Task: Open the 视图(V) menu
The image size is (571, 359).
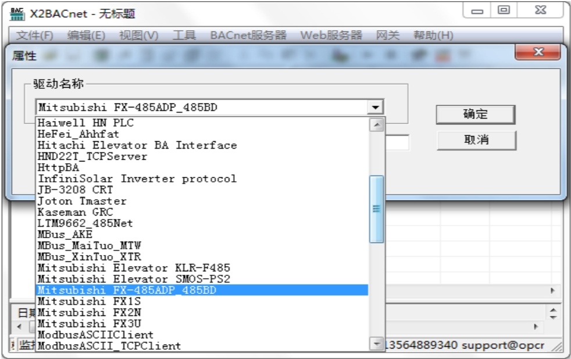Action: (139, 35)
